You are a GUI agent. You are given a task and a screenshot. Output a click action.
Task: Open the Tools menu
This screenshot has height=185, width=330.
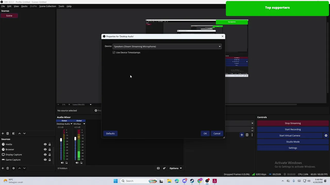coord(61,6)
